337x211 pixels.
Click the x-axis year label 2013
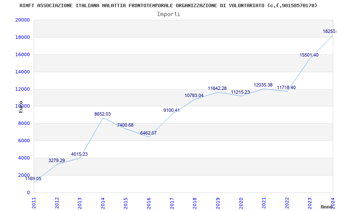point(80,203)
